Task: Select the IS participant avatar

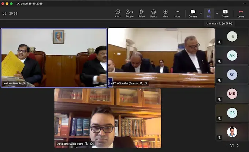Action: (x=232, y=36)
